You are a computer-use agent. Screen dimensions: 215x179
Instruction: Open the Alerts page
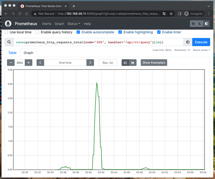click(x=46, y=24)
